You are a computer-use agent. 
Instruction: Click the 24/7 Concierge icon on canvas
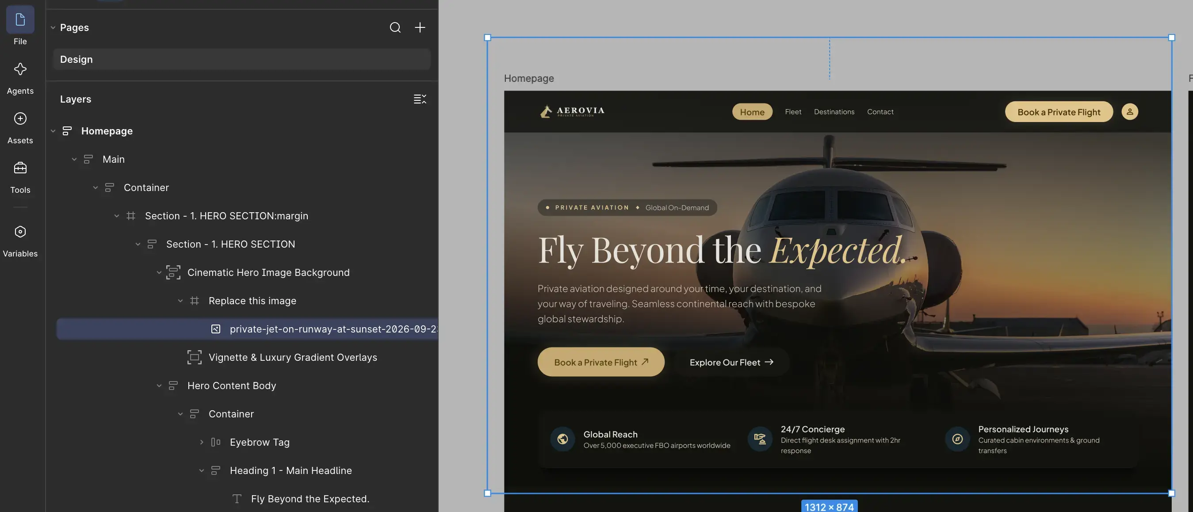[760, 439]
